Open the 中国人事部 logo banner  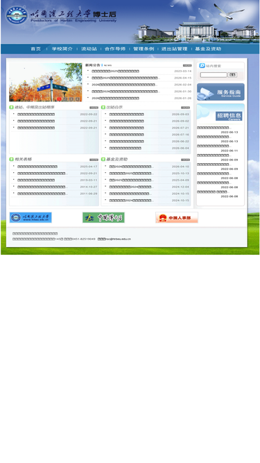coord(177,218)
